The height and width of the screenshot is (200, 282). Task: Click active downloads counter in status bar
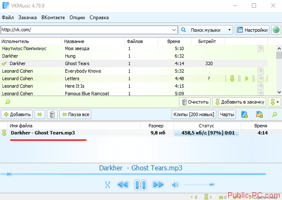(208, 197)
